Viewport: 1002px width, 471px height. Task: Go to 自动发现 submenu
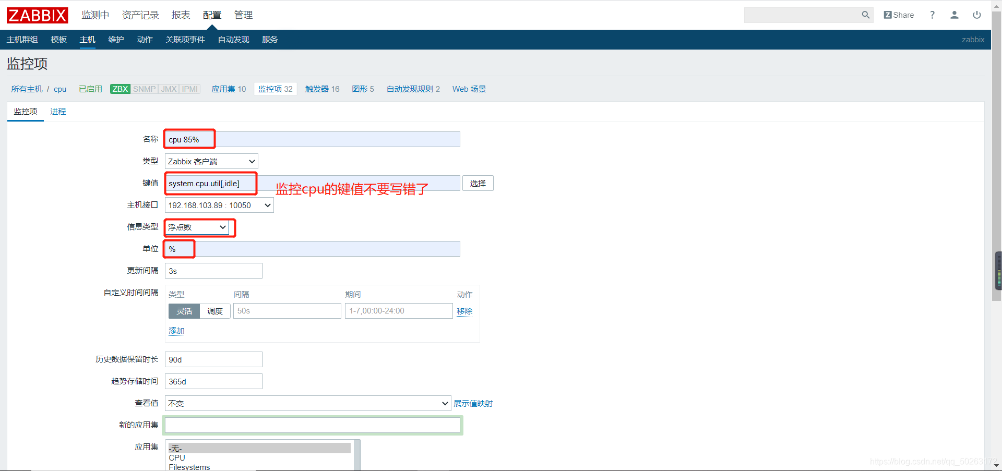tap(233, 40)
